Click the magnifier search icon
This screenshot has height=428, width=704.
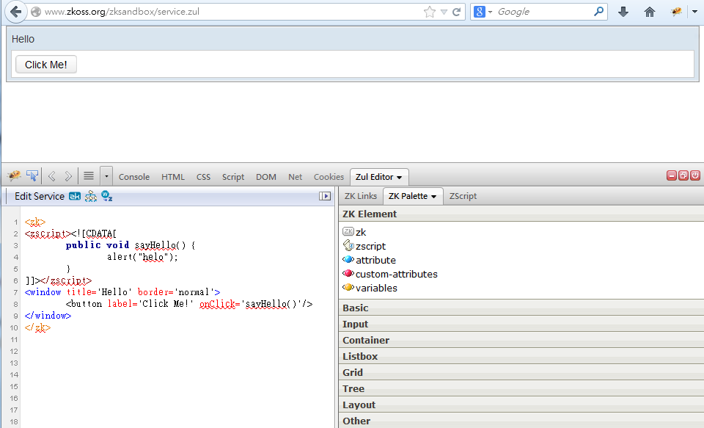pyautogui.click(x=598, y=12)
